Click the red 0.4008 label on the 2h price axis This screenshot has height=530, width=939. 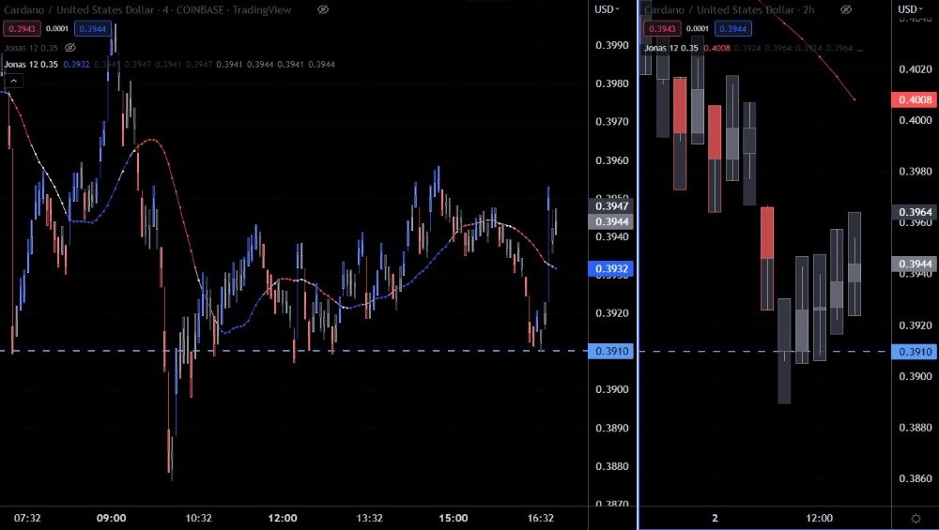tap(915, 99)
